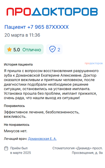Click the Не понравилось heading
105x168 pixels.
coord(17,125)
